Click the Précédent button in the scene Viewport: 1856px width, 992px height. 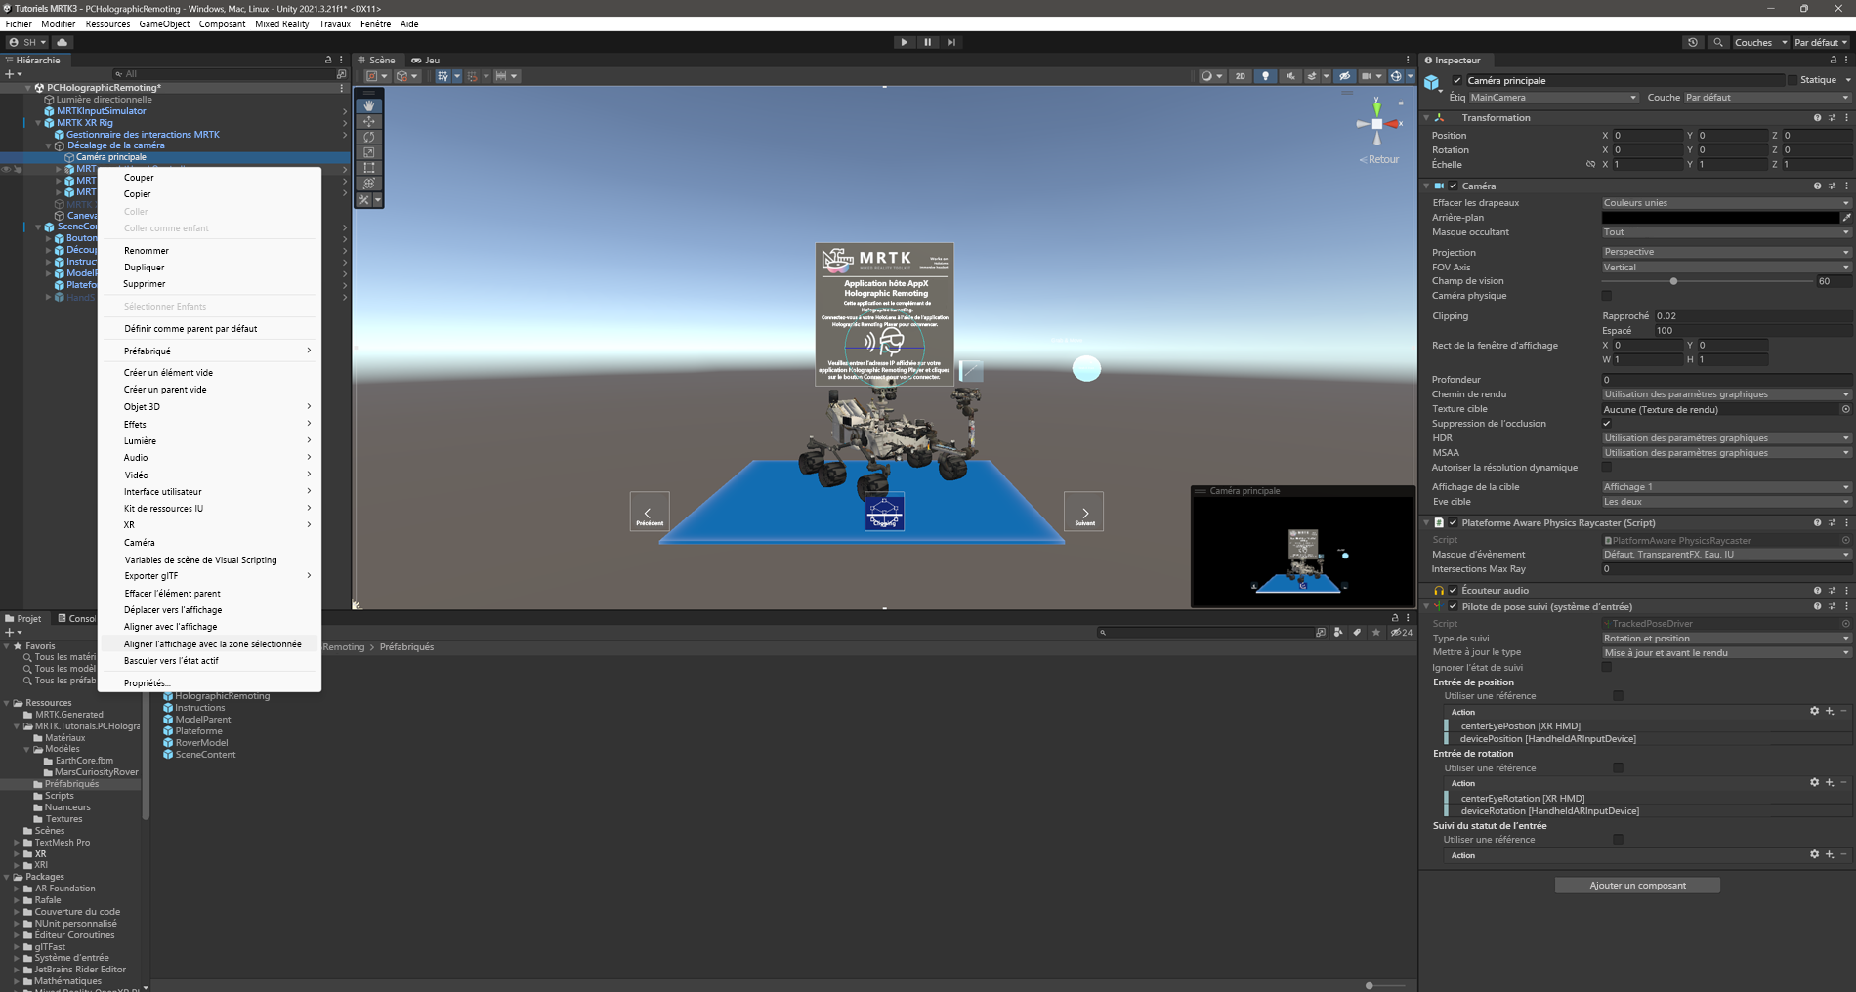650,512
